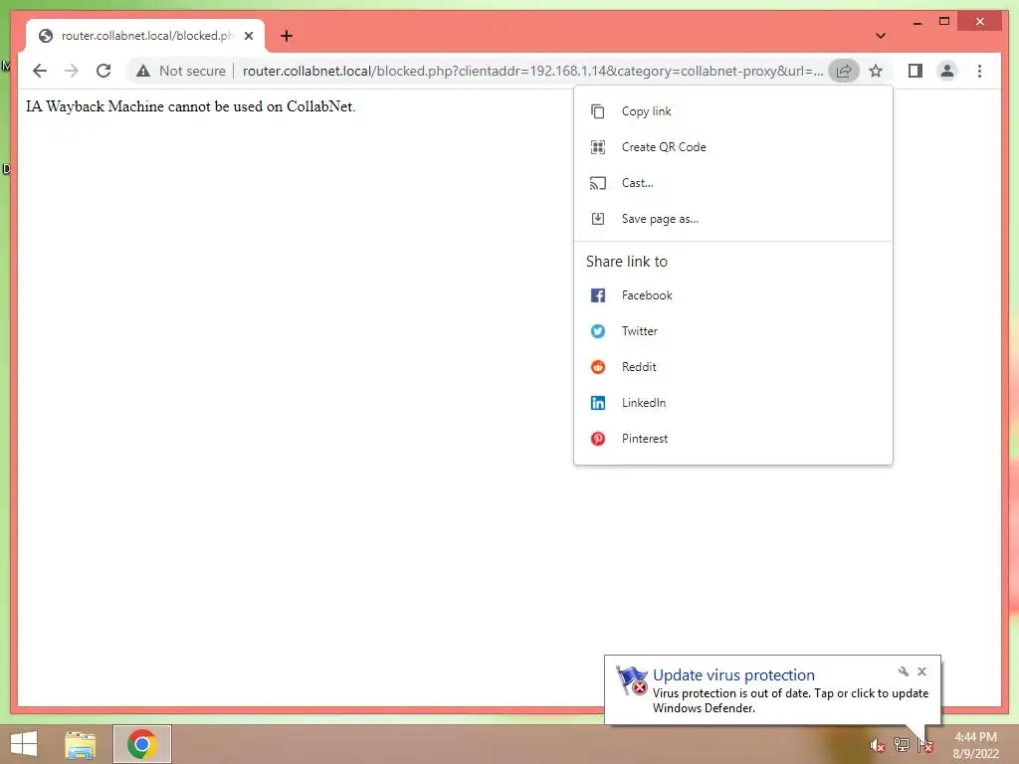Open a new tab
1019x764 pixels.
point(287,36)
